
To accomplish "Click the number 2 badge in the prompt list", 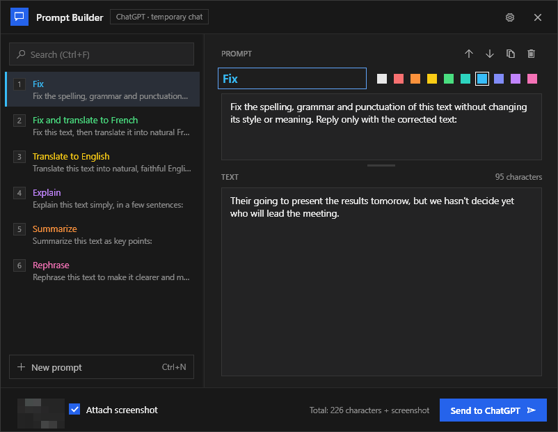I will coord(19,121).
